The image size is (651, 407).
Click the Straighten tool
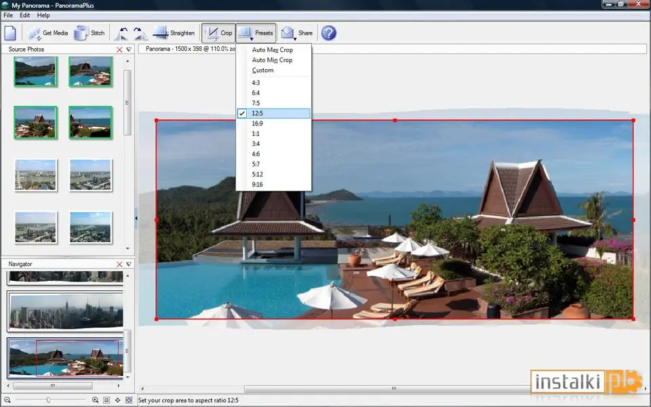[x=174, y=33]
